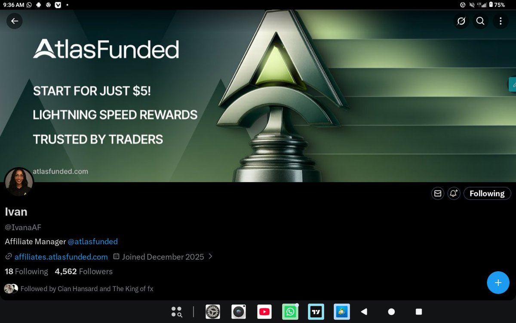Launch Settings gear from taskbar

[212, 312]
